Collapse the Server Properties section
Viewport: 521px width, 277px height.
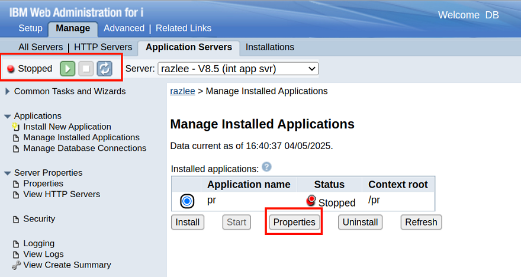tap(8, 173)
